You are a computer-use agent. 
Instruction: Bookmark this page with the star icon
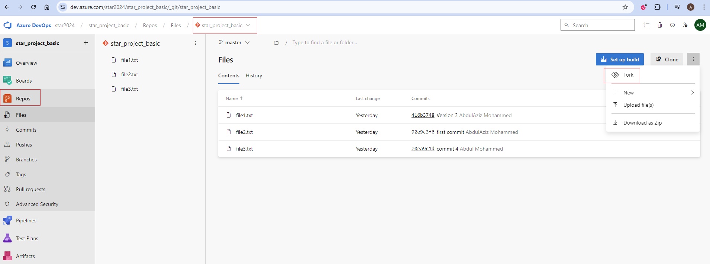click(625, 7)
